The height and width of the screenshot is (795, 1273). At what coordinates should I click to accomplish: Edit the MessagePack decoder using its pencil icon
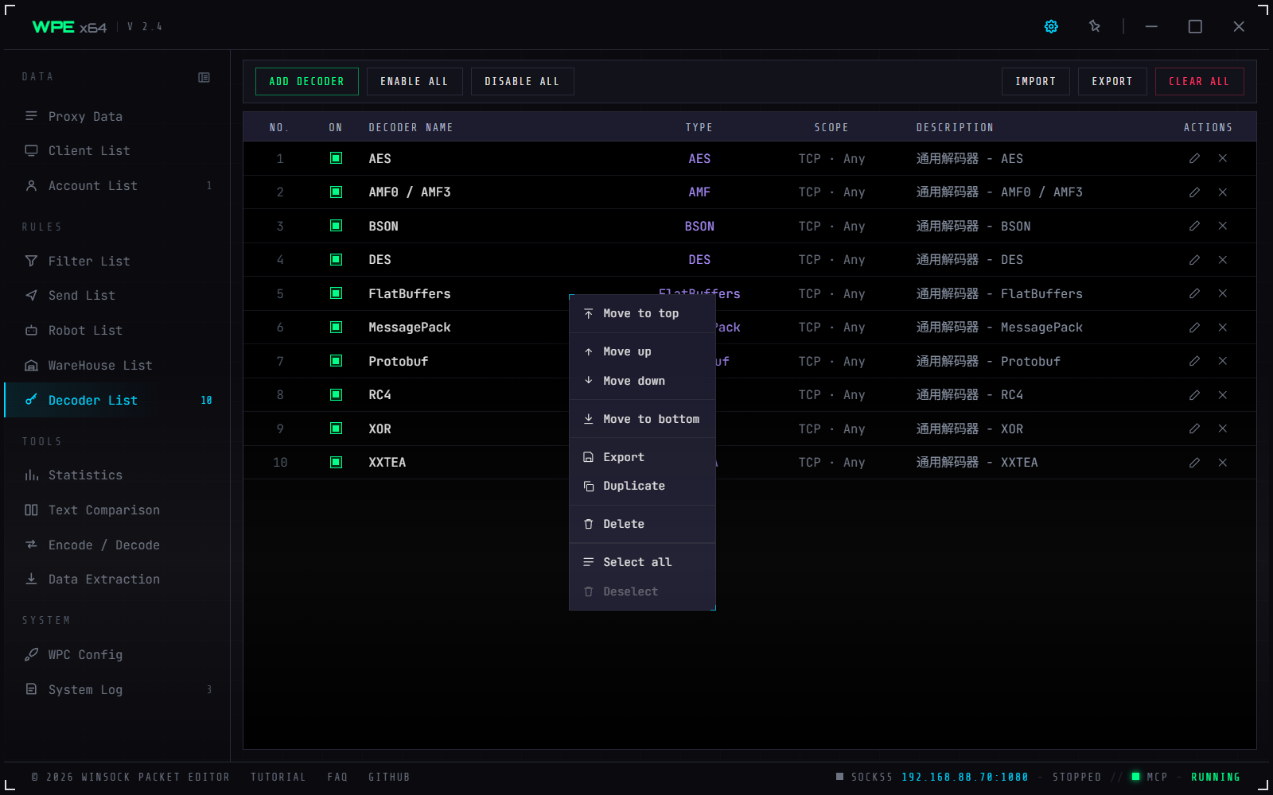tap(1194, 328)
